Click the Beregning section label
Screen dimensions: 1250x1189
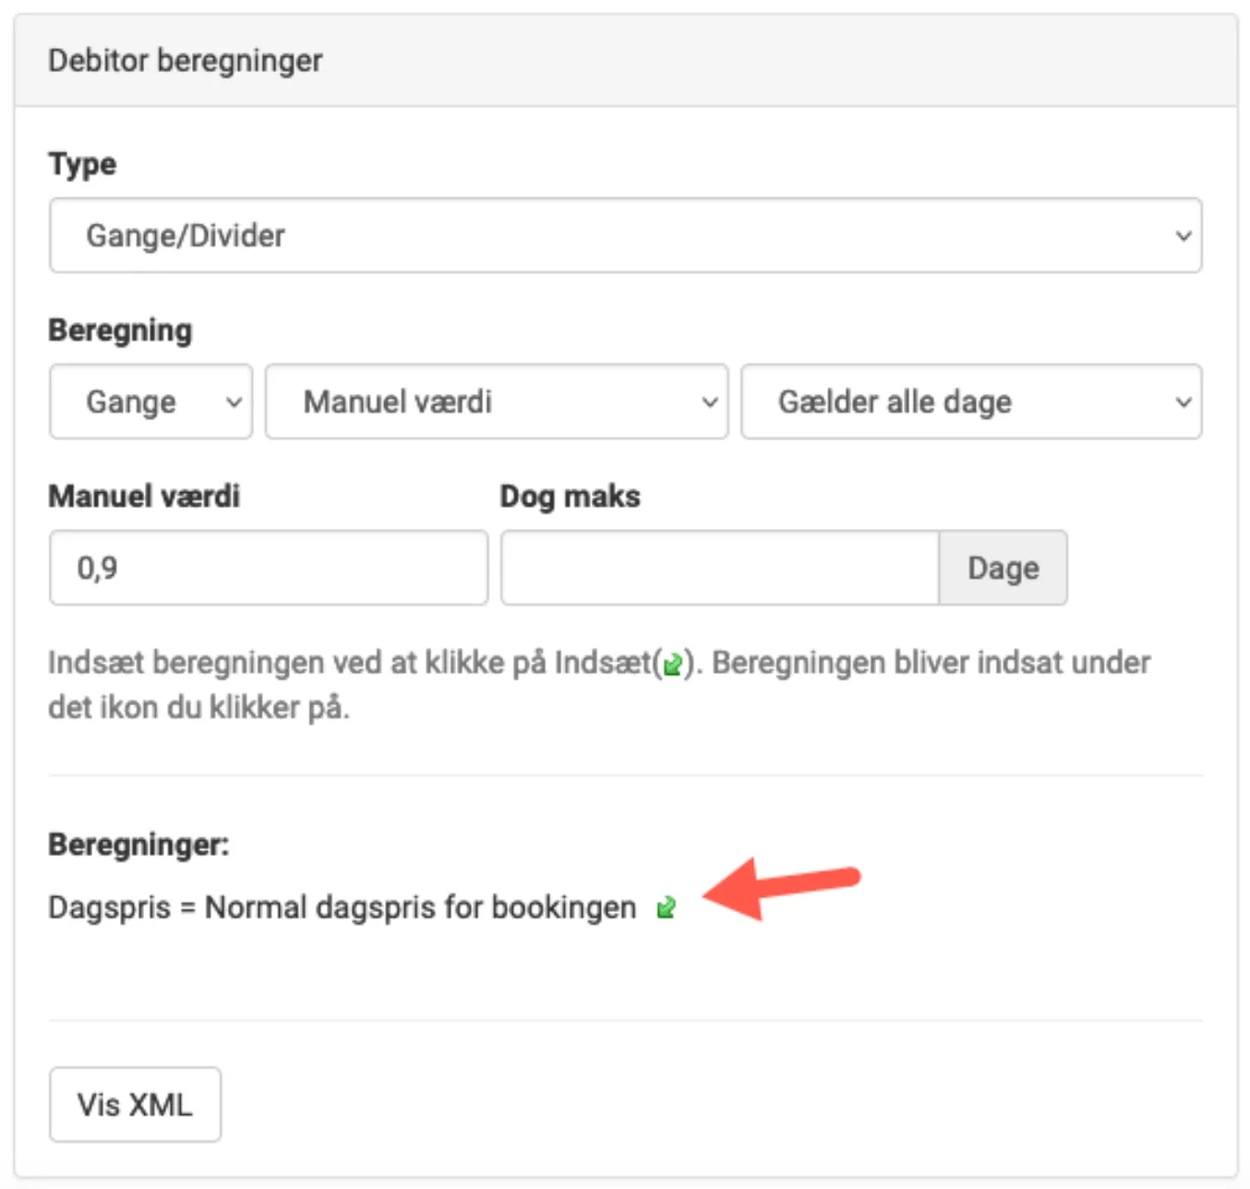[x=120, y=330]
